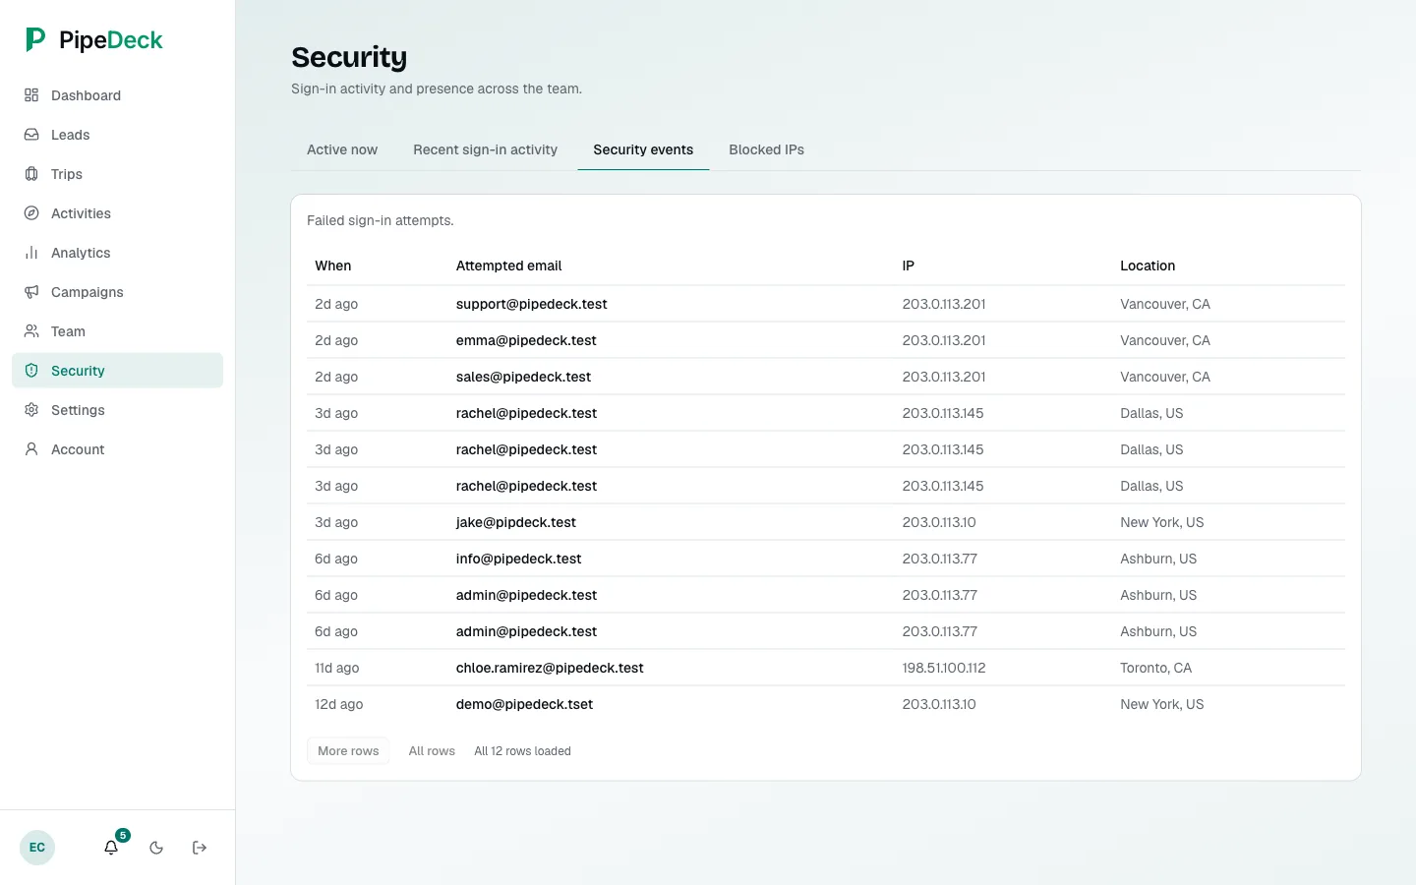Open the Recent sign-in activity tab
Viewport: 1416px width, 885px height.
(485, 149)
